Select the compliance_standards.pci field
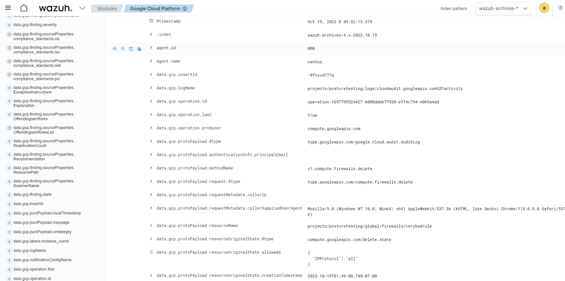 click(x=44, y=76)
